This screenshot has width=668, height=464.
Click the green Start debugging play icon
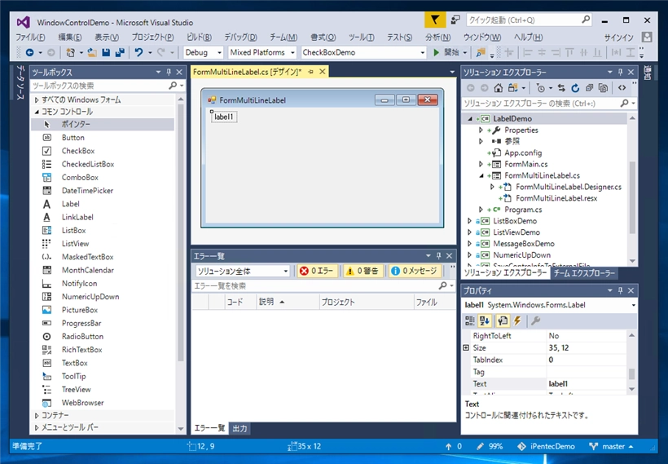click(x=437, y=52)
